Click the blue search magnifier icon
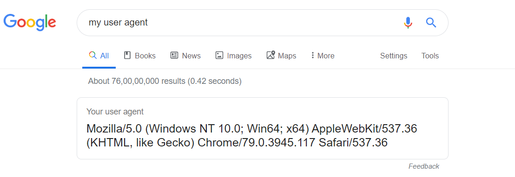515x177 pixels. point(431,23)
